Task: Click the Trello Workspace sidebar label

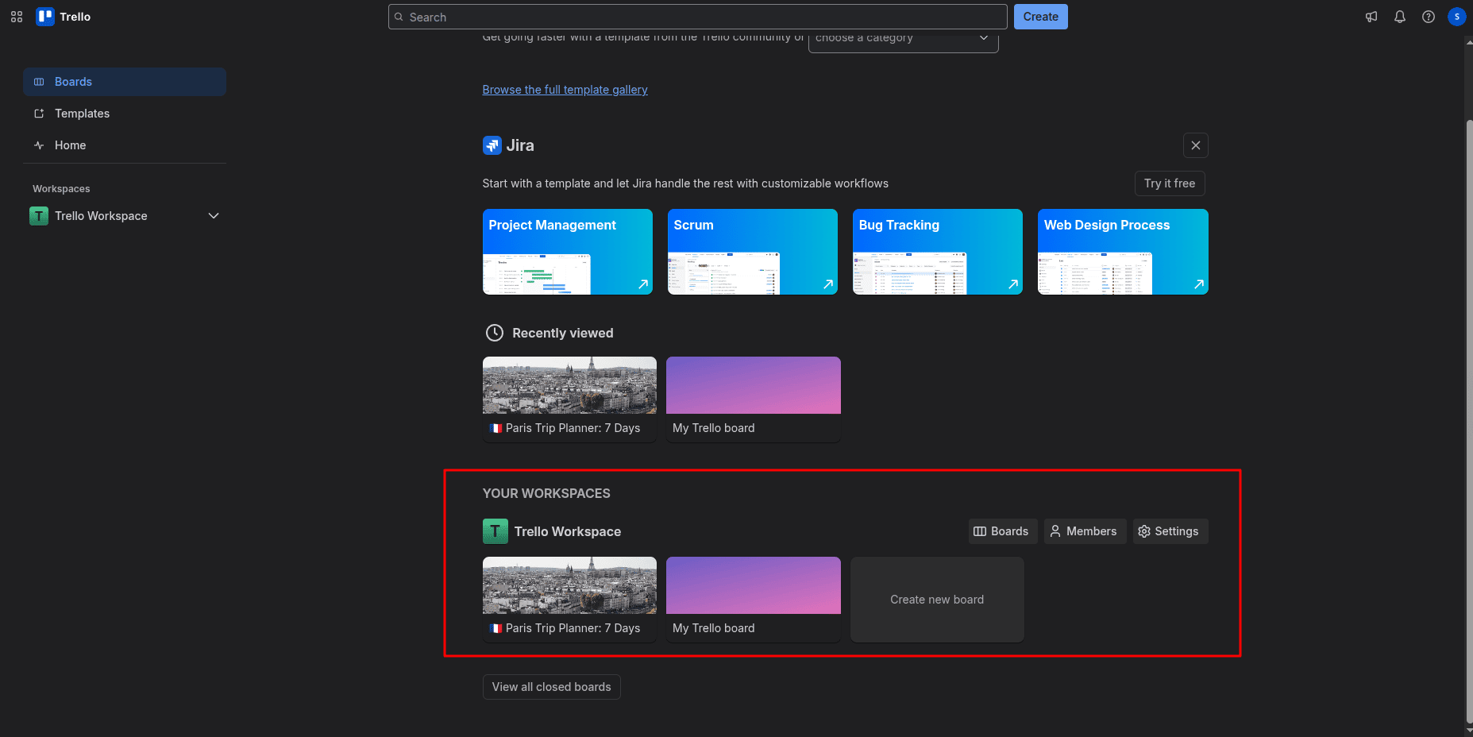Action: pos(101,216)
